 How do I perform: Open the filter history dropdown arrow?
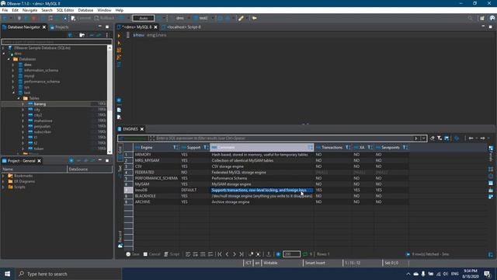tap(423, 138)
